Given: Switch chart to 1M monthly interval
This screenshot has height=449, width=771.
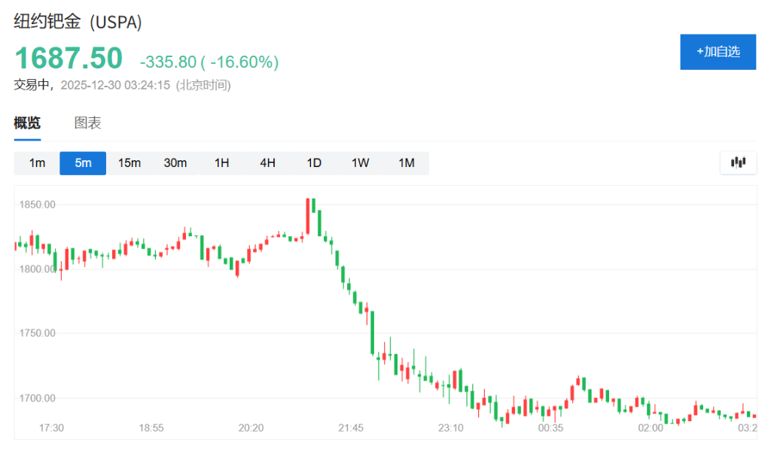Looking at the screenshot, I should [406, 163].
